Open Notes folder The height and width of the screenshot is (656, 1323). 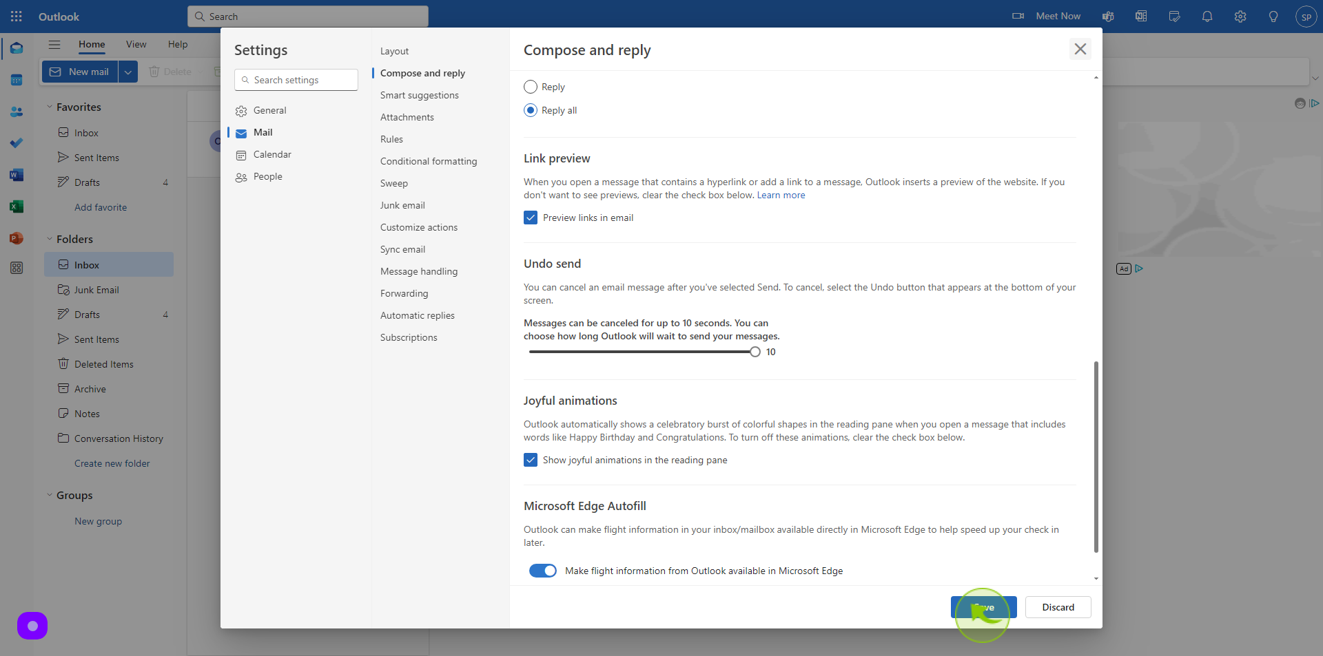[x=109, y=414]
